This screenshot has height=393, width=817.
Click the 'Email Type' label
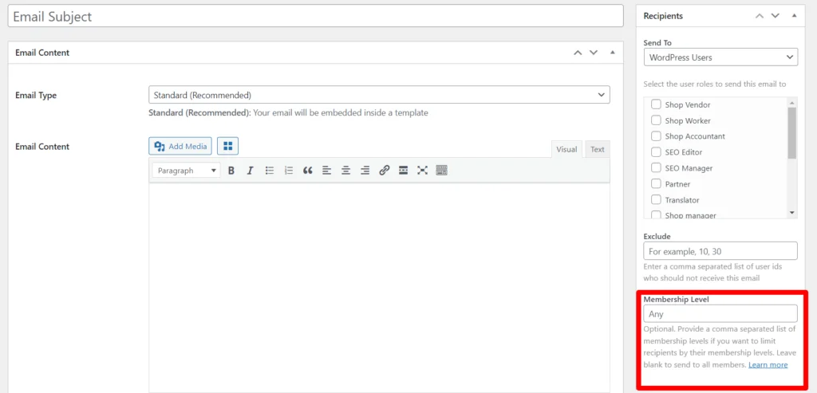click(x=36, y=95)
